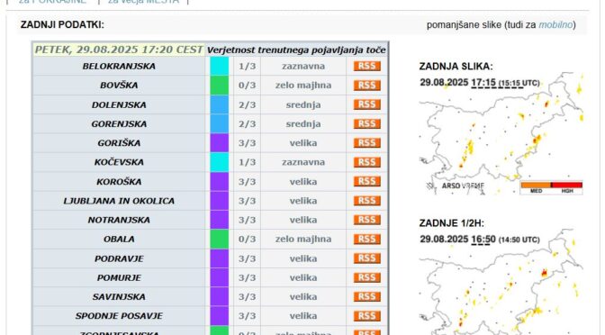Open the RSS feed for Ljubljana in okolica
The height and width of the screenshot is (335, 605).
click(367, 201)
